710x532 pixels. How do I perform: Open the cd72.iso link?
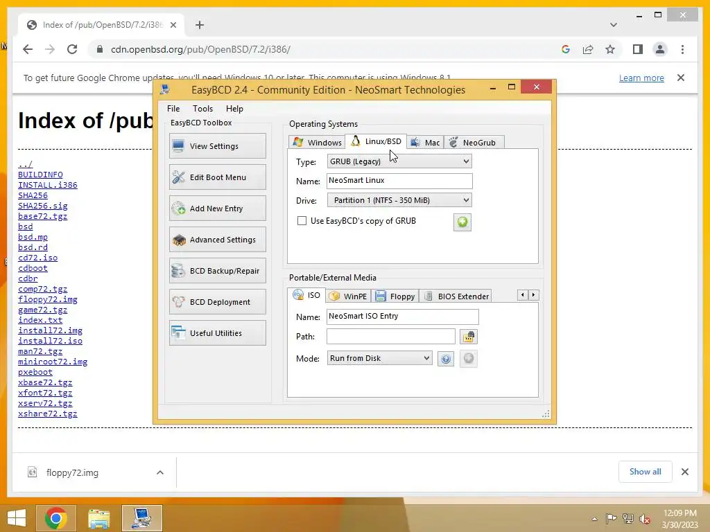coord(37,258)
